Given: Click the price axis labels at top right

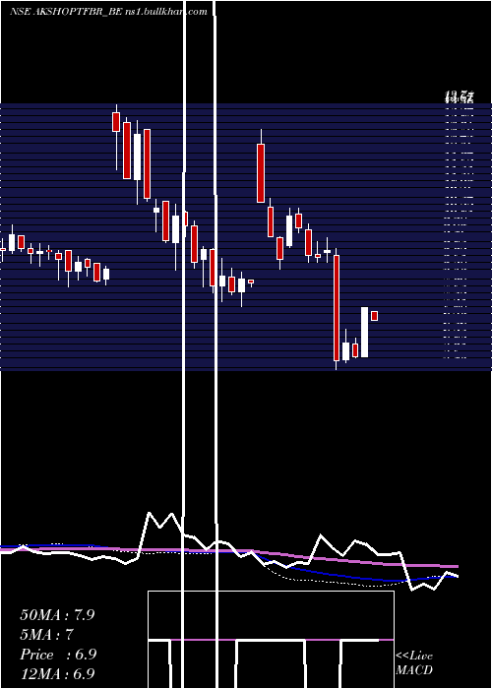Looking at the screenshot, I should click(460, 97).
